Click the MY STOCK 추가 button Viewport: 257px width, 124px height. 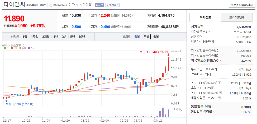[242, 5]
